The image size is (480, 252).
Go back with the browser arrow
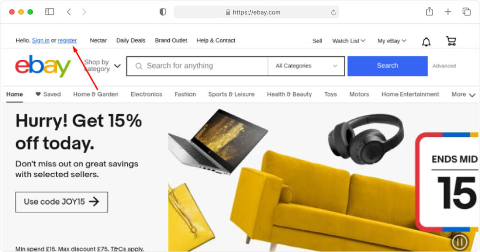(x=69, y=12)
